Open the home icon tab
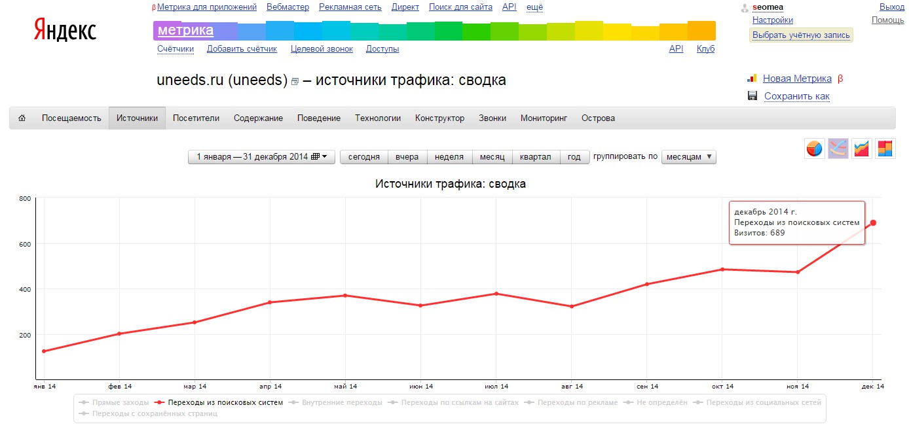The image size is (909, 435). point(22,118)
